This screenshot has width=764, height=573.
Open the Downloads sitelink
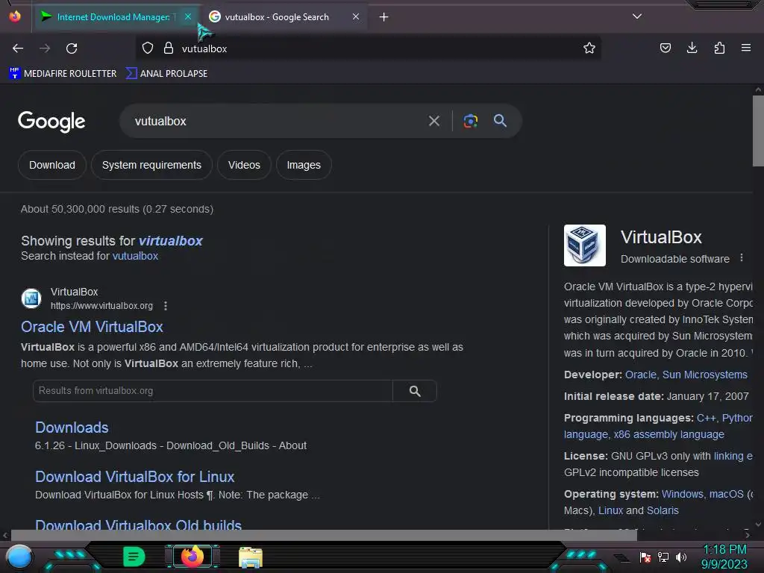(x=72, y=428)
